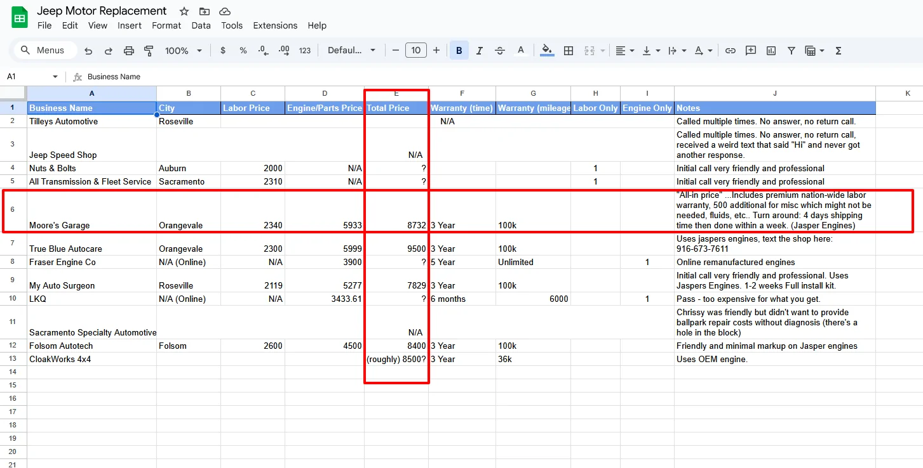Increase font size with plus button
Image resolution: width=923 pixels, height=468 pixels.
click(436, 51)
